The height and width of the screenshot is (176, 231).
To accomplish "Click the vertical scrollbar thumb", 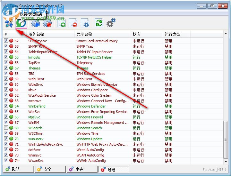I will click(226, 140).
